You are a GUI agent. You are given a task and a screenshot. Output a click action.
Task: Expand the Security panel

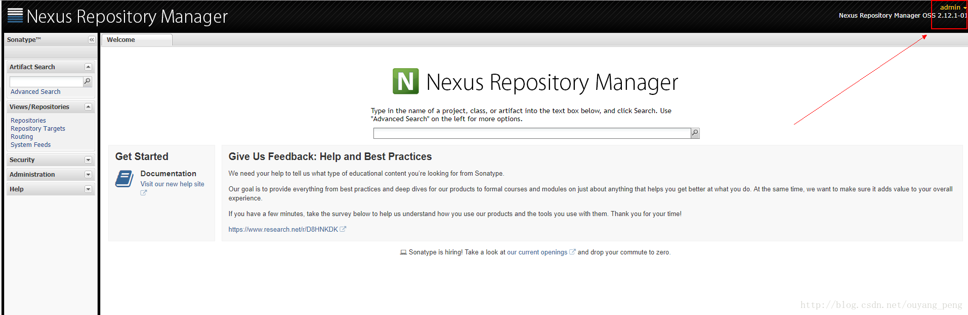point(88,160)
